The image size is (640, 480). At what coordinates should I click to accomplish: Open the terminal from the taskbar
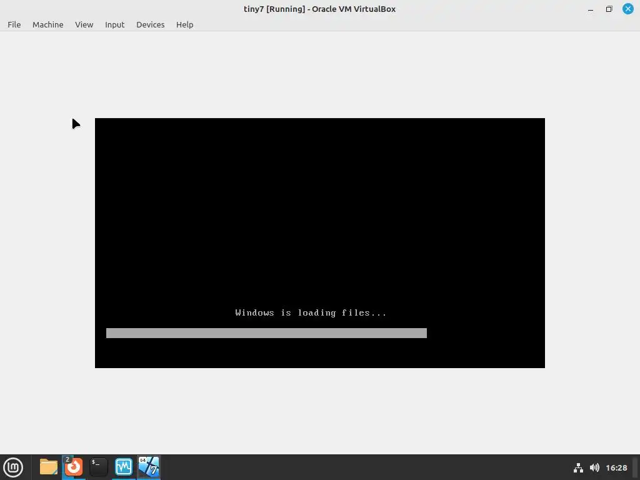pyautogui.click(x=98, y=467)
